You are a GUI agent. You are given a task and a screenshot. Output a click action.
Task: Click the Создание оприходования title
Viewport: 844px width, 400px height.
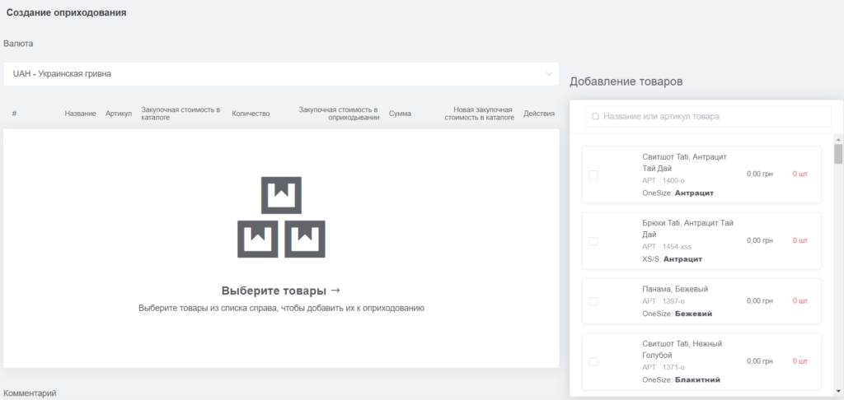click(x=66, y=12)
